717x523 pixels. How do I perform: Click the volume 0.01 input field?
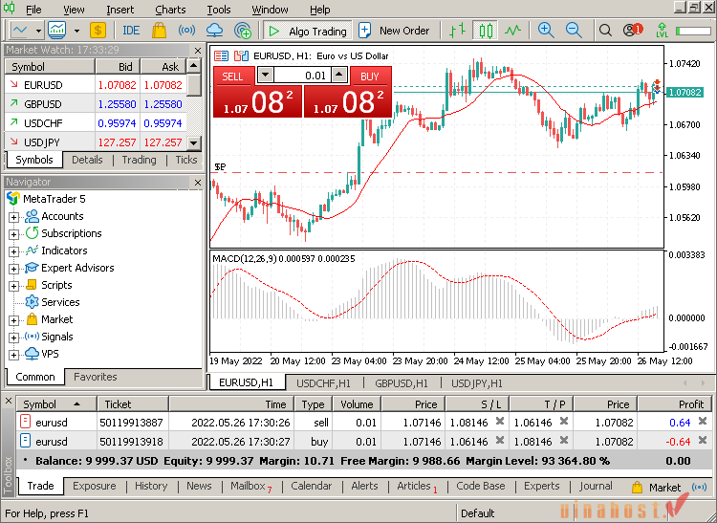(302, 75)
